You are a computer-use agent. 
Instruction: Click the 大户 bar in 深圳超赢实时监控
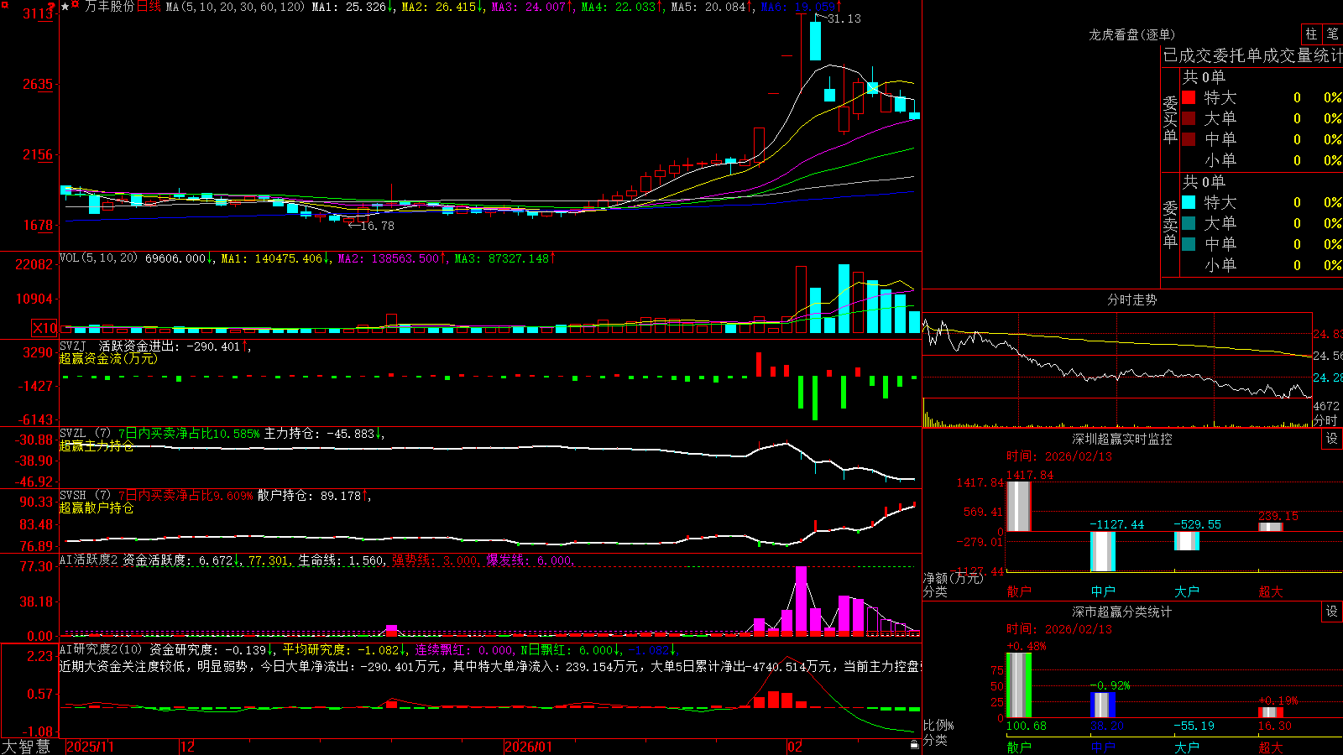coord(1187,541)
